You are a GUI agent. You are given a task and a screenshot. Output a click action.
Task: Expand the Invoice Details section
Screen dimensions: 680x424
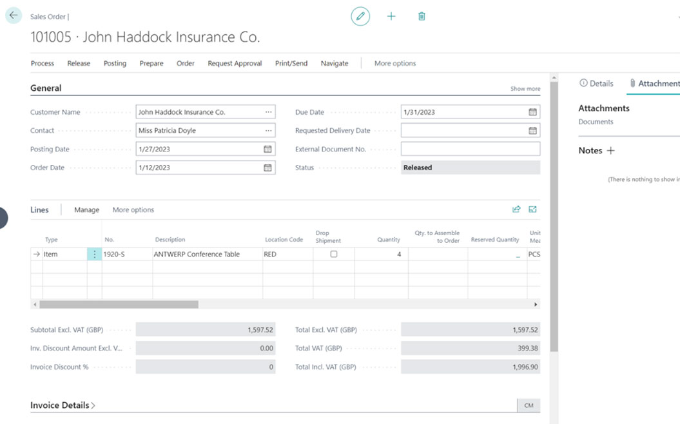click(x=63, y=405)
